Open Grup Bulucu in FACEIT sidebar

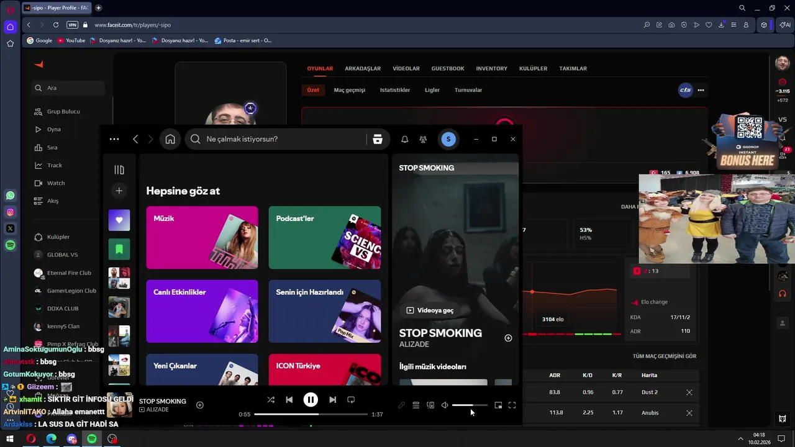tap(63, 112)
